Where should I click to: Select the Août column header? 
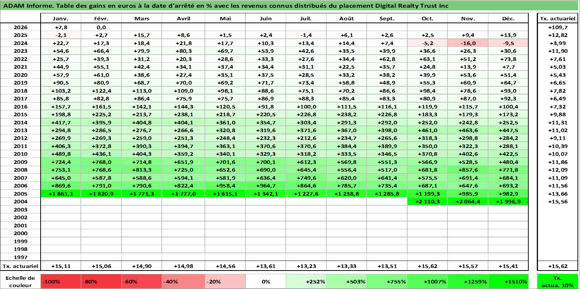347,18
